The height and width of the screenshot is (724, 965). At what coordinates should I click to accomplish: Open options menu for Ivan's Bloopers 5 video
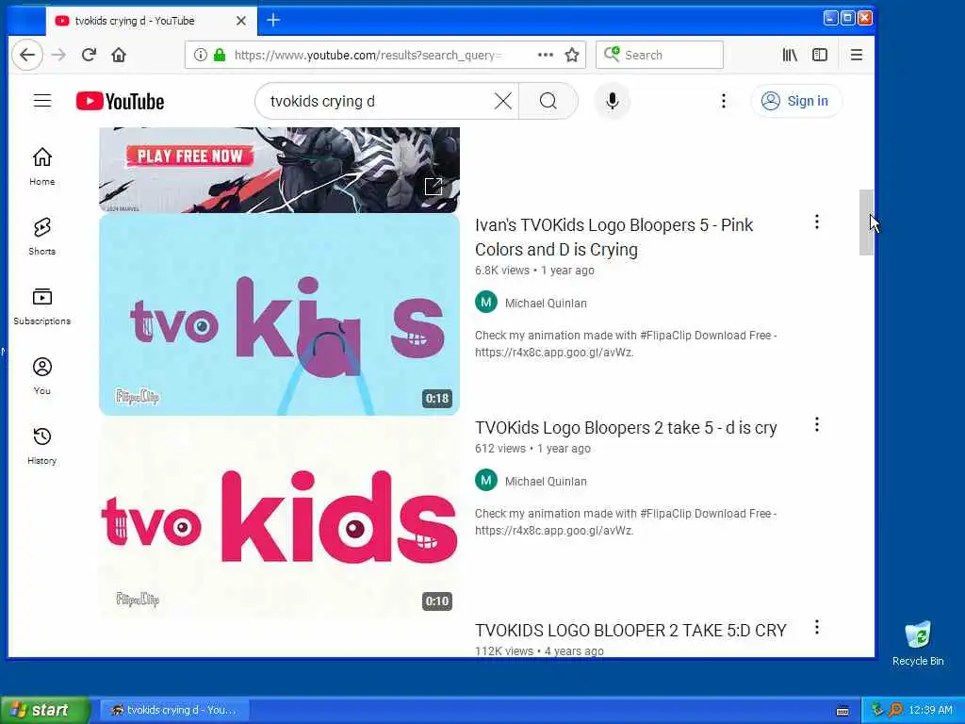tap(817, 222)
